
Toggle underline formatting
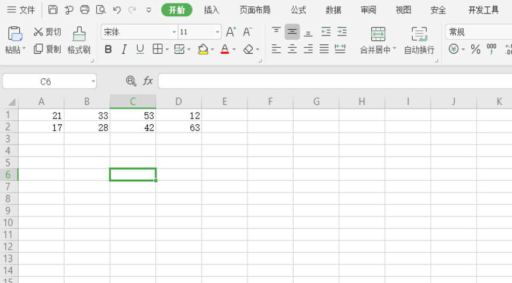[140, 49]
